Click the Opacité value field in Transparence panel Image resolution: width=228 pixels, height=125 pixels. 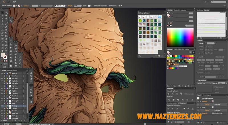click(222, 83)
